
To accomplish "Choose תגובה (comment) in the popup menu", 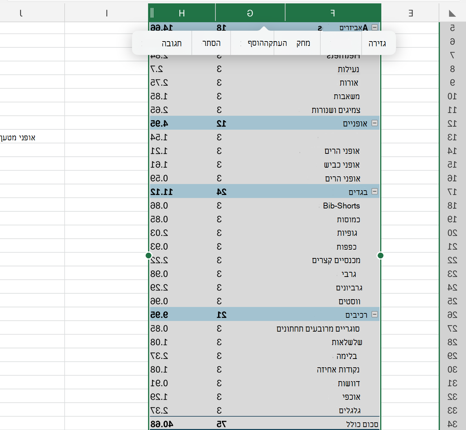I will (x=171, y=43).
